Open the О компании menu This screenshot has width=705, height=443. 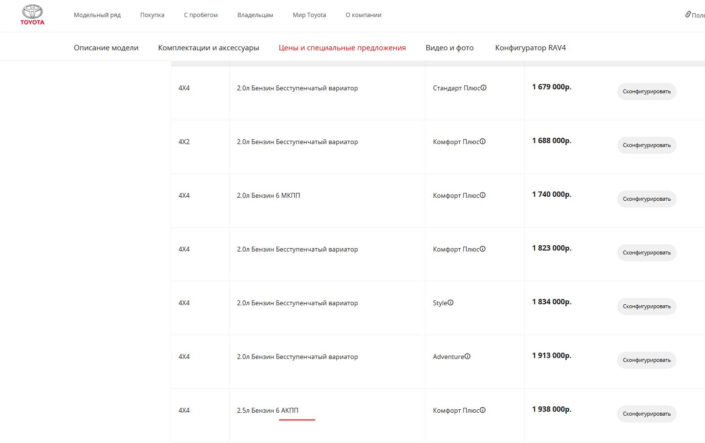(x=363, y=15)
